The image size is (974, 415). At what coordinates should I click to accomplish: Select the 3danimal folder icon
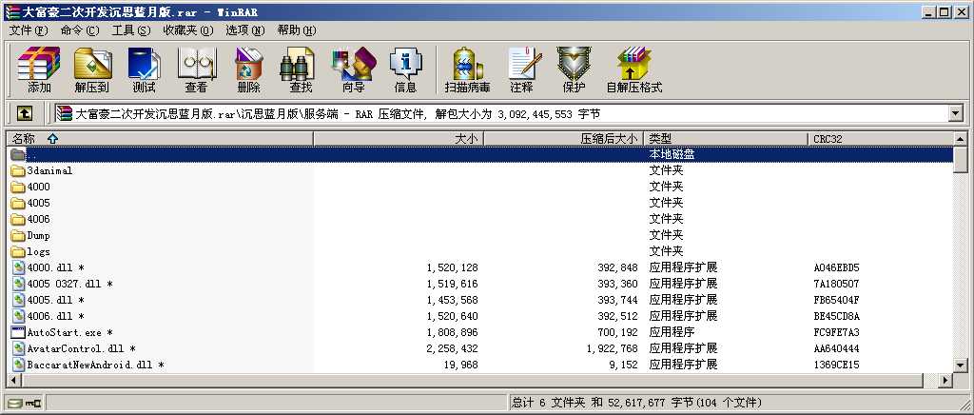(19, 170)
